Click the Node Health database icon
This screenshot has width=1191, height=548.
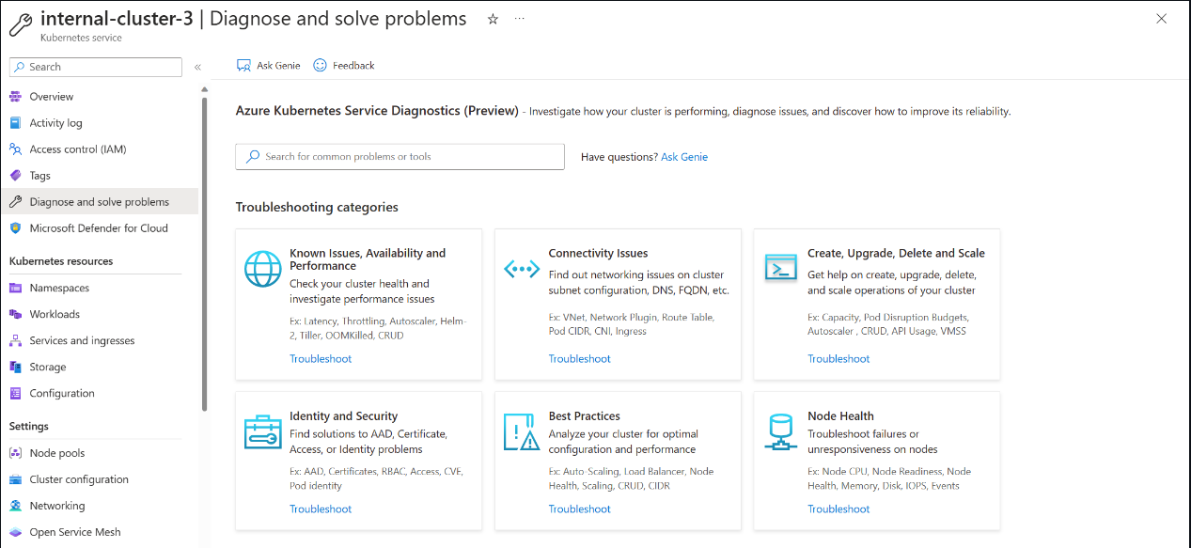point(780,431)
